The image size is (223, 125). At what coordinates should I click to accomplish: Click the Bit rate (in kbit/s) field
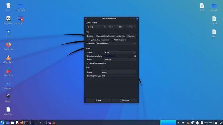click(118, 76)
